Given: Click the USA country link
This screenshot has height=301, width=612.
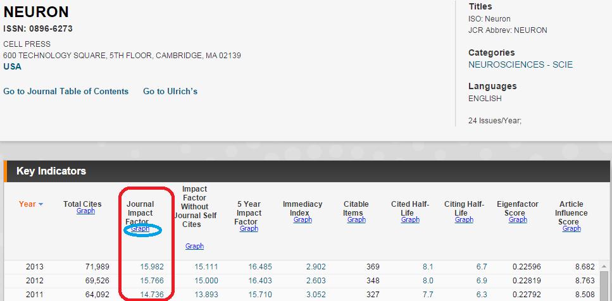Looking at the screenshot, I should (13, 66).
